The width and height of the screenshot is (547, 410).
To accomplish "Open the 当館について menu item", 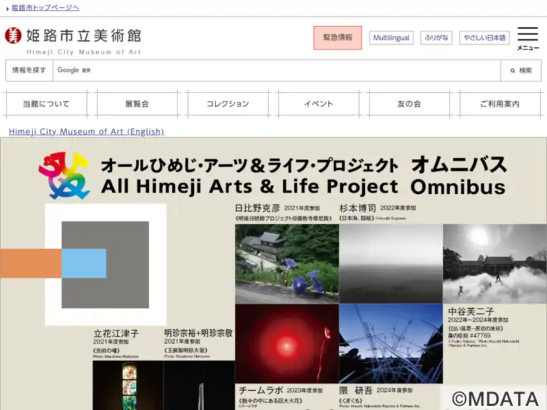I will (x=46, y=104).
